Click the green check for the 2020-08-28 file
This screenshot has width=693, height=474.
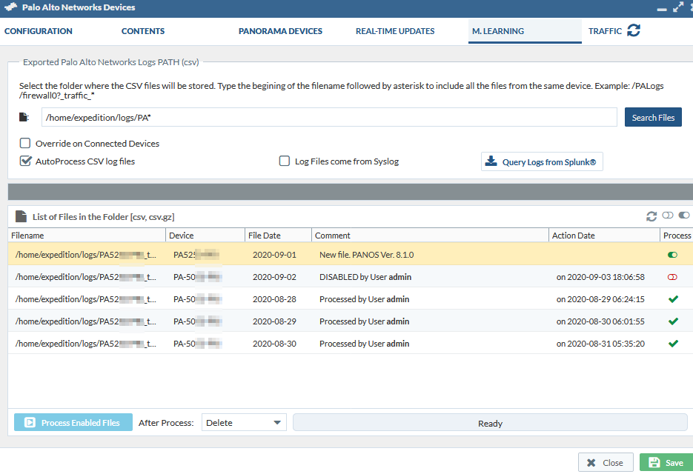click(x=673, y=299)
